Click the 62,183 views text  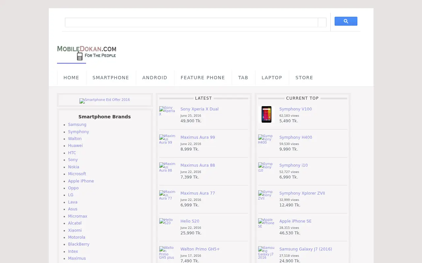(289, 116)
